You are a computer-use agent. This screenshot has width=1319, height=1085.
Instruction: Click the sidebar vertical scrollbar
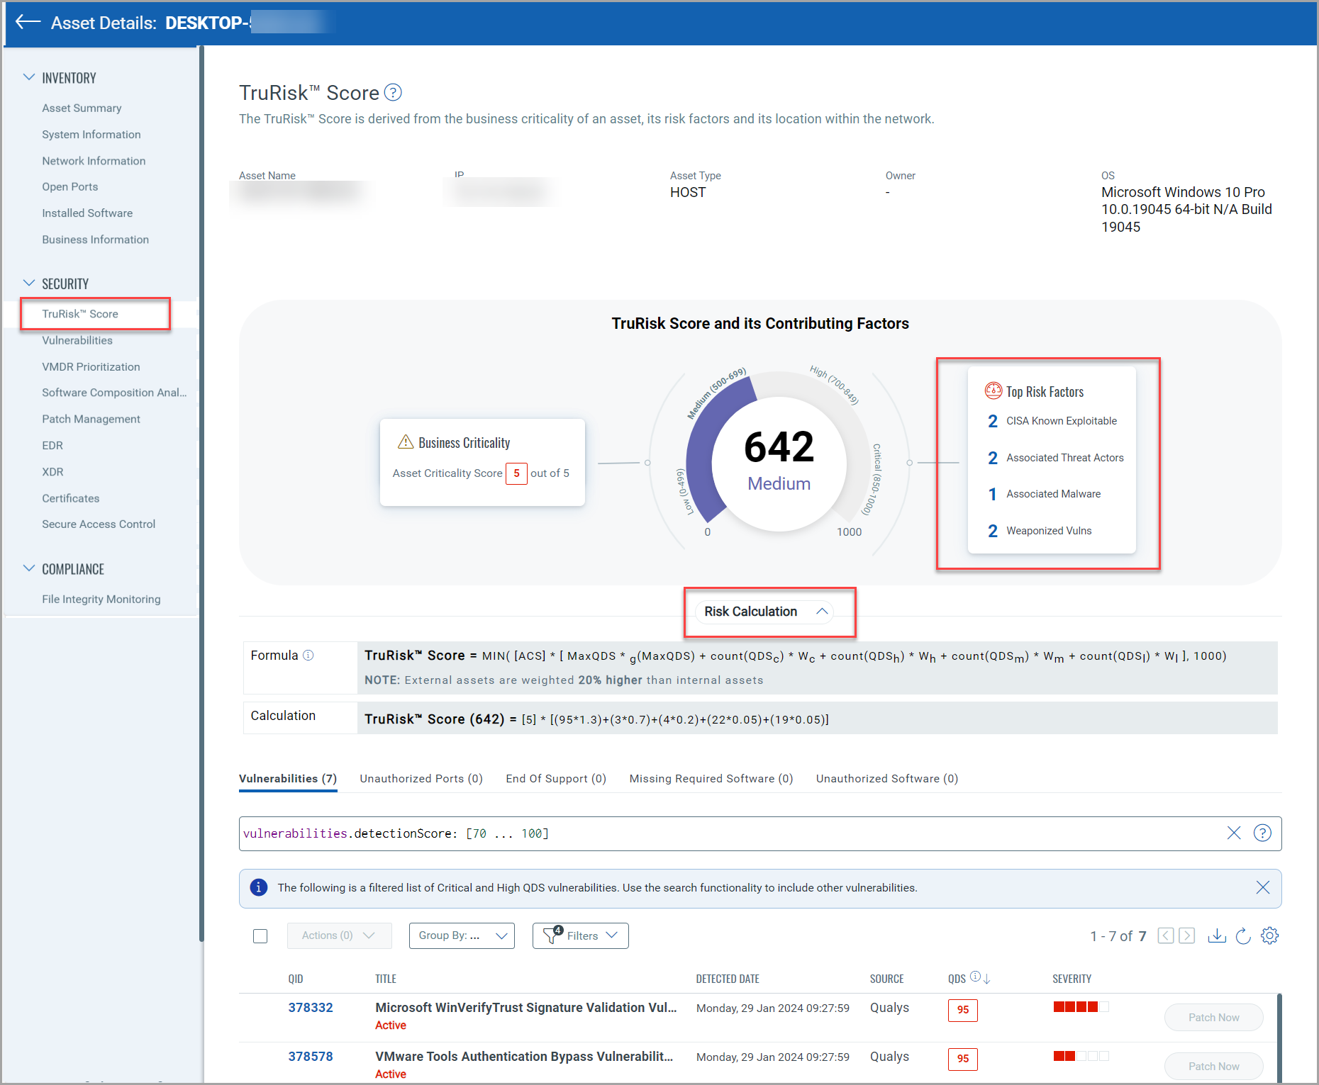[x=201, y=493]
